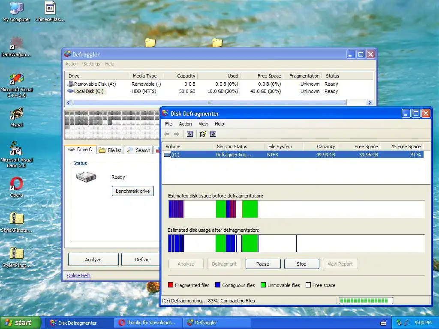Click defragmentation progress bar in status bar
This screenshot has height=329, width=439.
366,300
